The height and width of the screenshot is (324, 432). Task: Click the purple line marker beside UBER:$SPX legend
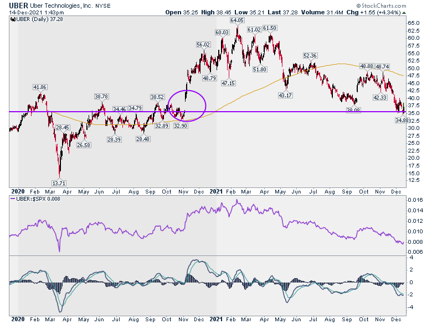coord(13,199)
